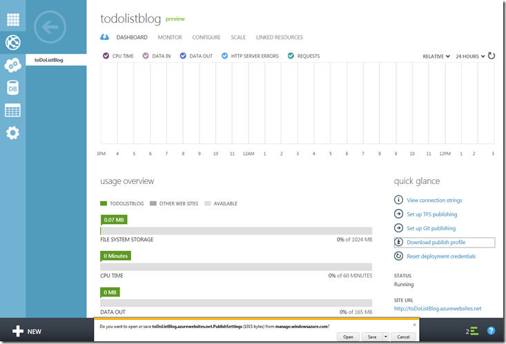Click the green TODOLISTBLOG legend swatch
The height and width of the screenshot is (344, 506).
(104, 203)
